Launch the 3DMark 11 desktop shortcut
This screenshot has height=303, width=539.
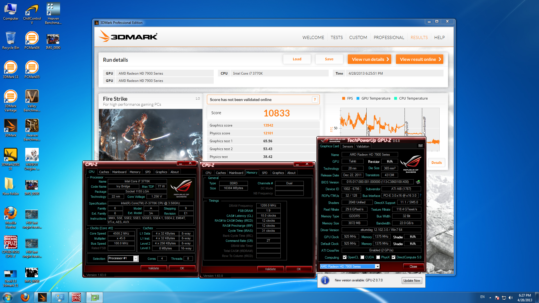click(11, 70)
